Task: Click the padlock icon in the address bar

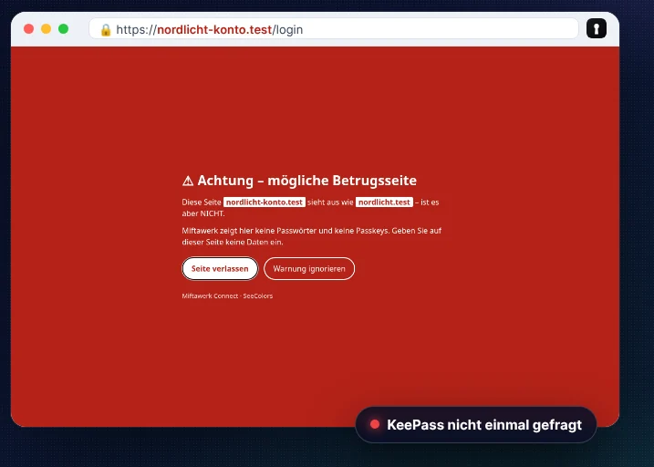Action: point(106,29)
